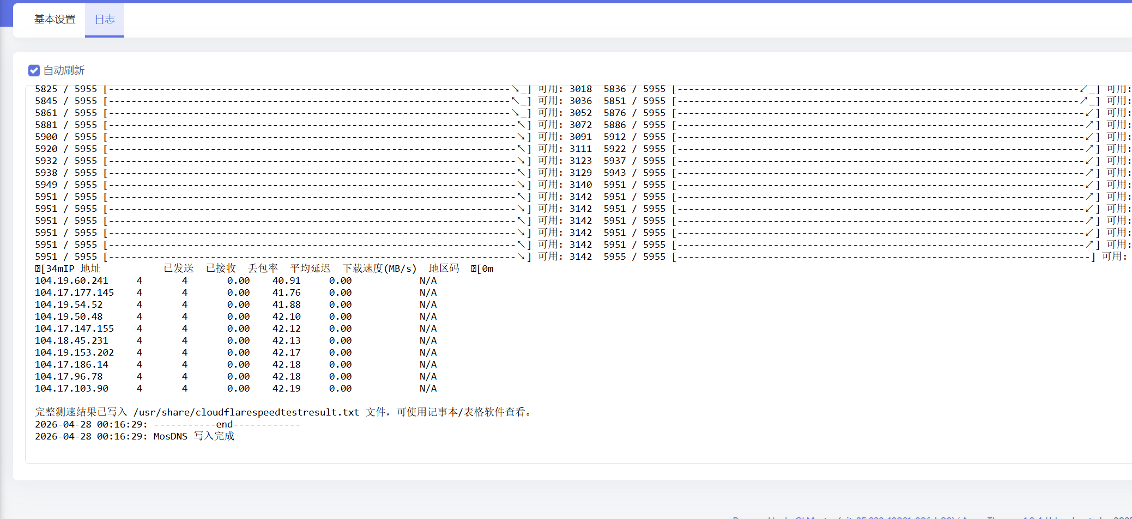Click the IP 104.19.60.241 in the log
Screen dimensions: 1132x519
(x=71, y=280)
